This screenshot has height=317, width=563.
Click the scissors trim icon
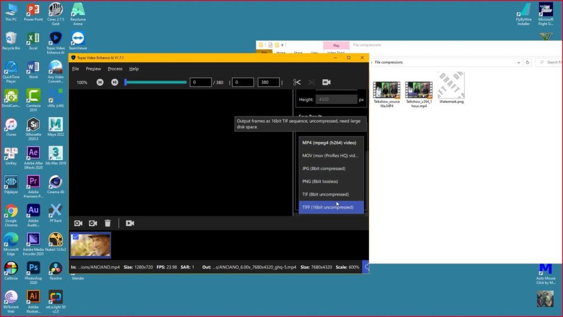297,82
